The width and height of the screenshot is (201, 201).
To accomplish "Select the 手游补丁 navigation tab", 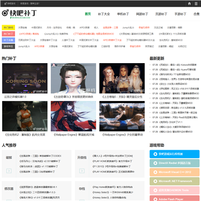I will 180,14.
